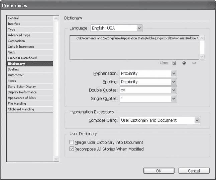
Task: Expand the Hyphenation vendor dropdown
Action: pos(173,73)
